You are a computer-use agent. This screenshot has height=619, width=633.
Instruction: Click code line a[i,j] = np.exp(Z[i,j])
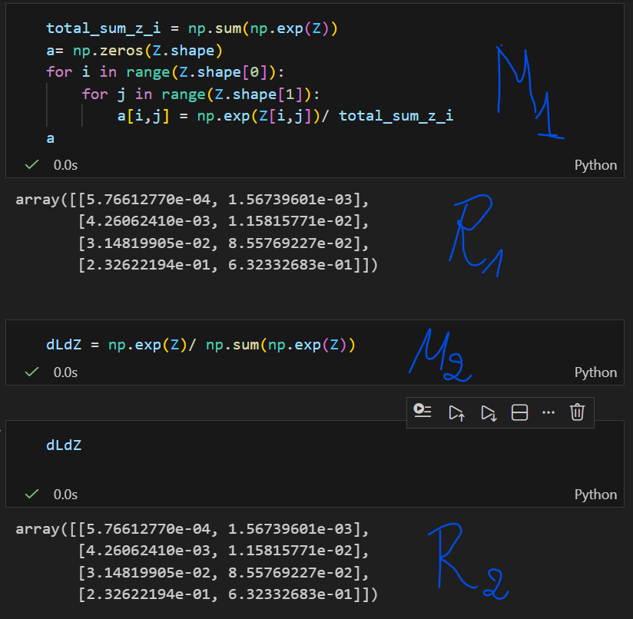pos(285,116)
